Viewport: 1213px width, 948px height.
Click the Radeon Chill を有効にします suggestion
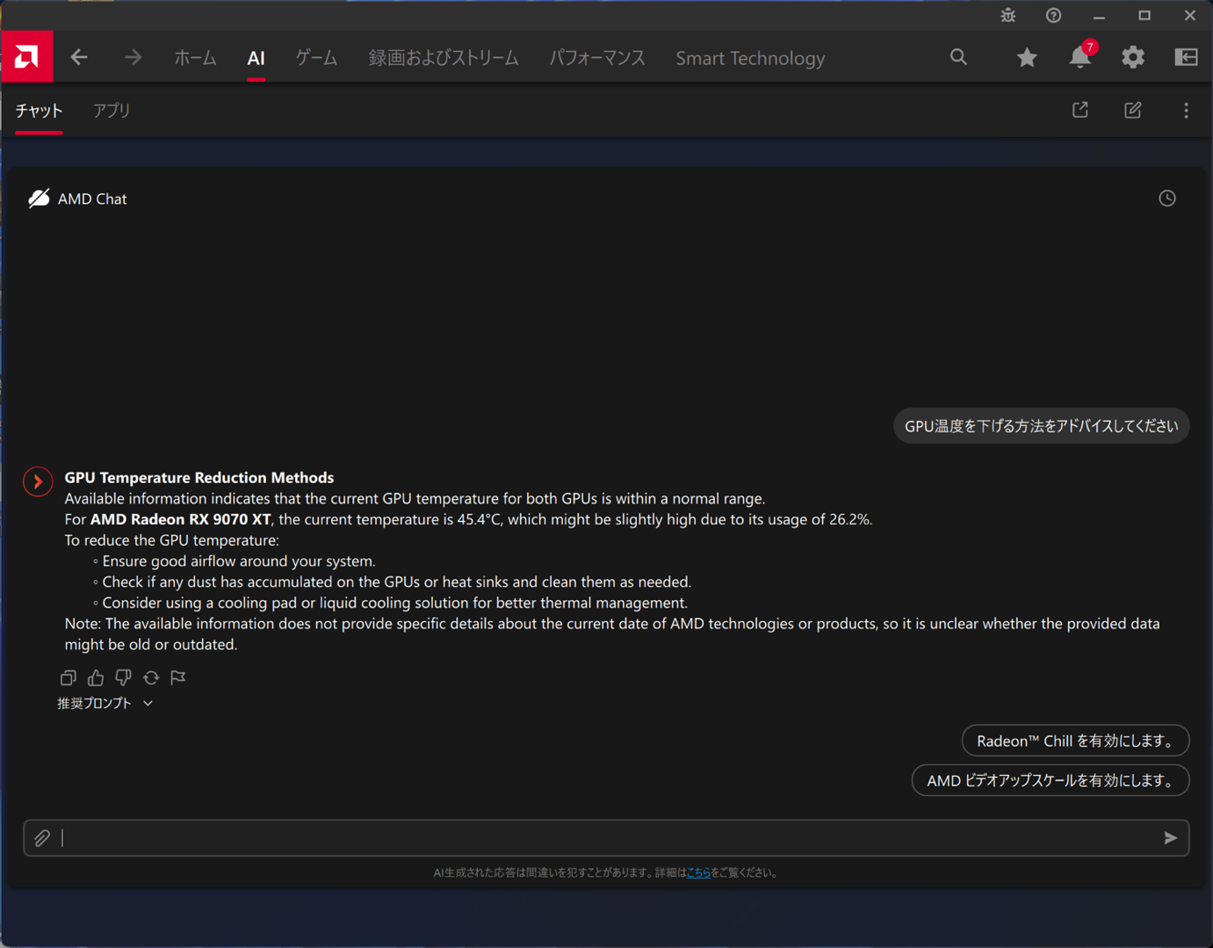[1076, 741]
